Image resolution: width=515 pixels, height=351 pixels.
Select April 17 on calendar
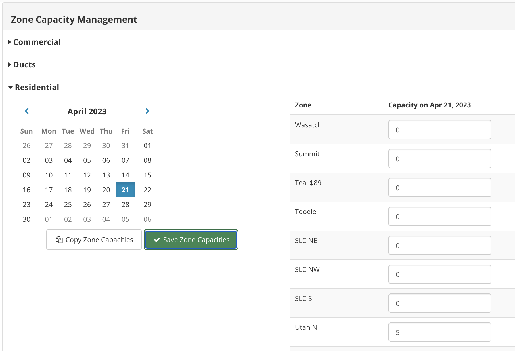point(49,190)
